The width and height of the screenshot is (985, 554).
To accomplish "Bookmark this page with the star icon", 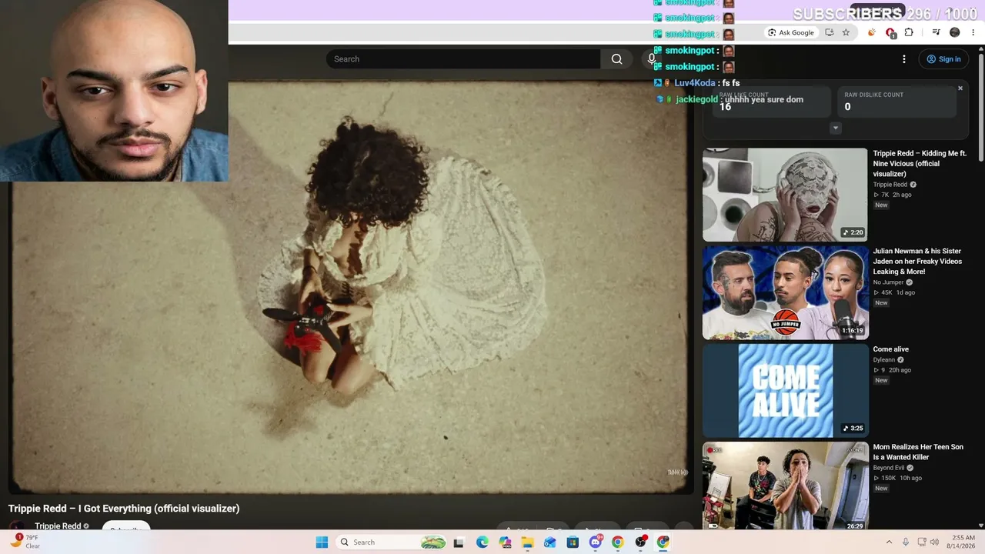I will (x=846, y=32).
